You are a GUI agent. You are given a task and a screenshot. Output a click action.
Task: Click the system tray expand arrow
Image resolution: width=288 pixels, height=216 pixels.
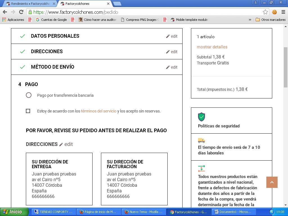coord(272,212)
